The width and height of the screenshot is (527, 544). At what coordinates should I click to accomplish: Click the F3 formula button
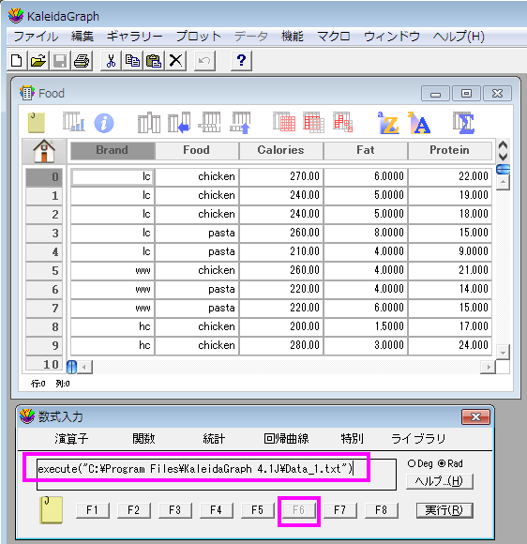[174, 510]
